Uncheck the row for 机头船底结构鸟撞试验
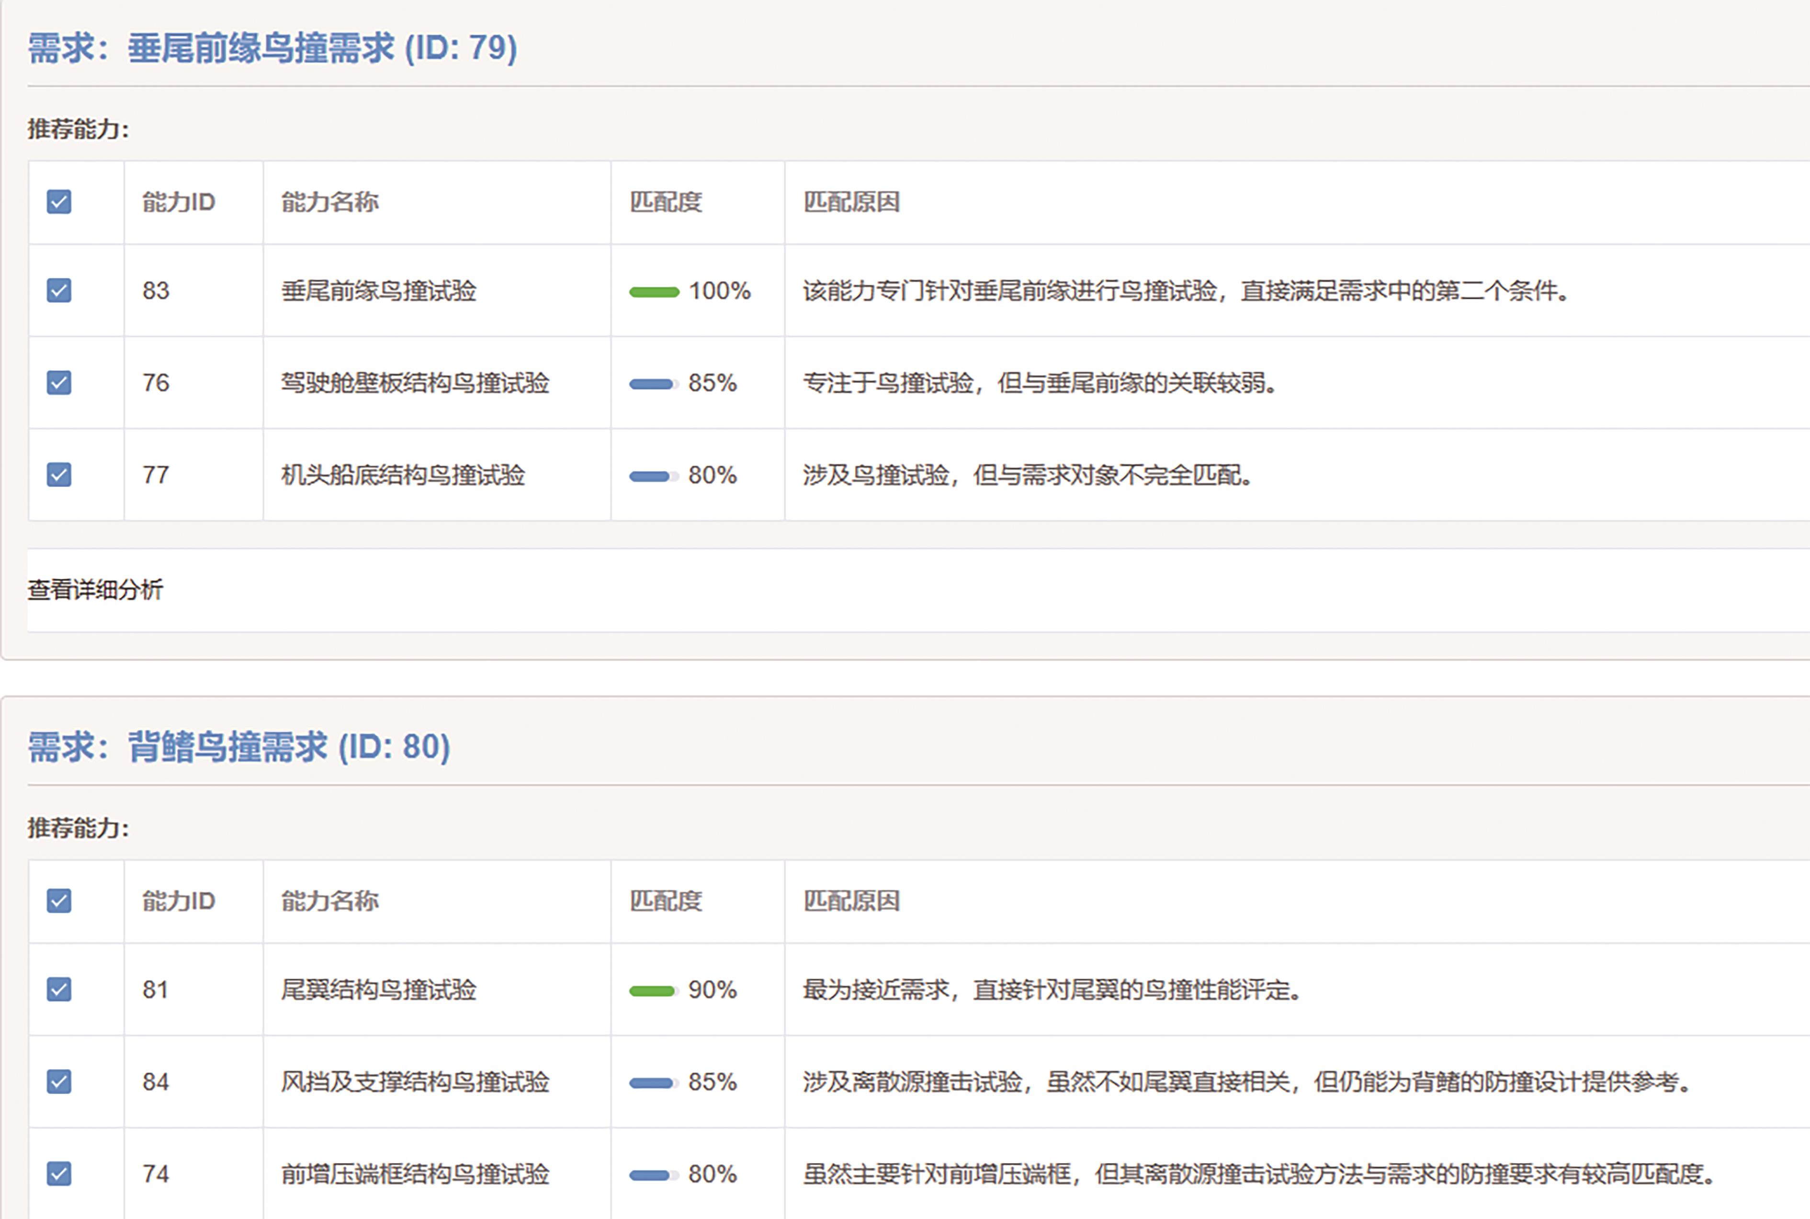The image size is (1810, 1219). click(59, 474)
